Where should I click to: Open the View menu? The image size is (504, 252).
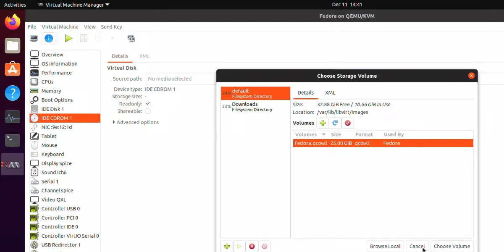coord(89,27)
